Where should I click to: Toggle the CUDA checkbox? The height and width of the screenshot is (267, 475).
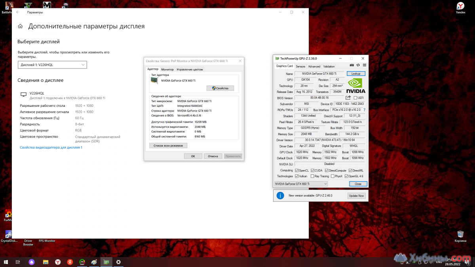click(313, 170)
